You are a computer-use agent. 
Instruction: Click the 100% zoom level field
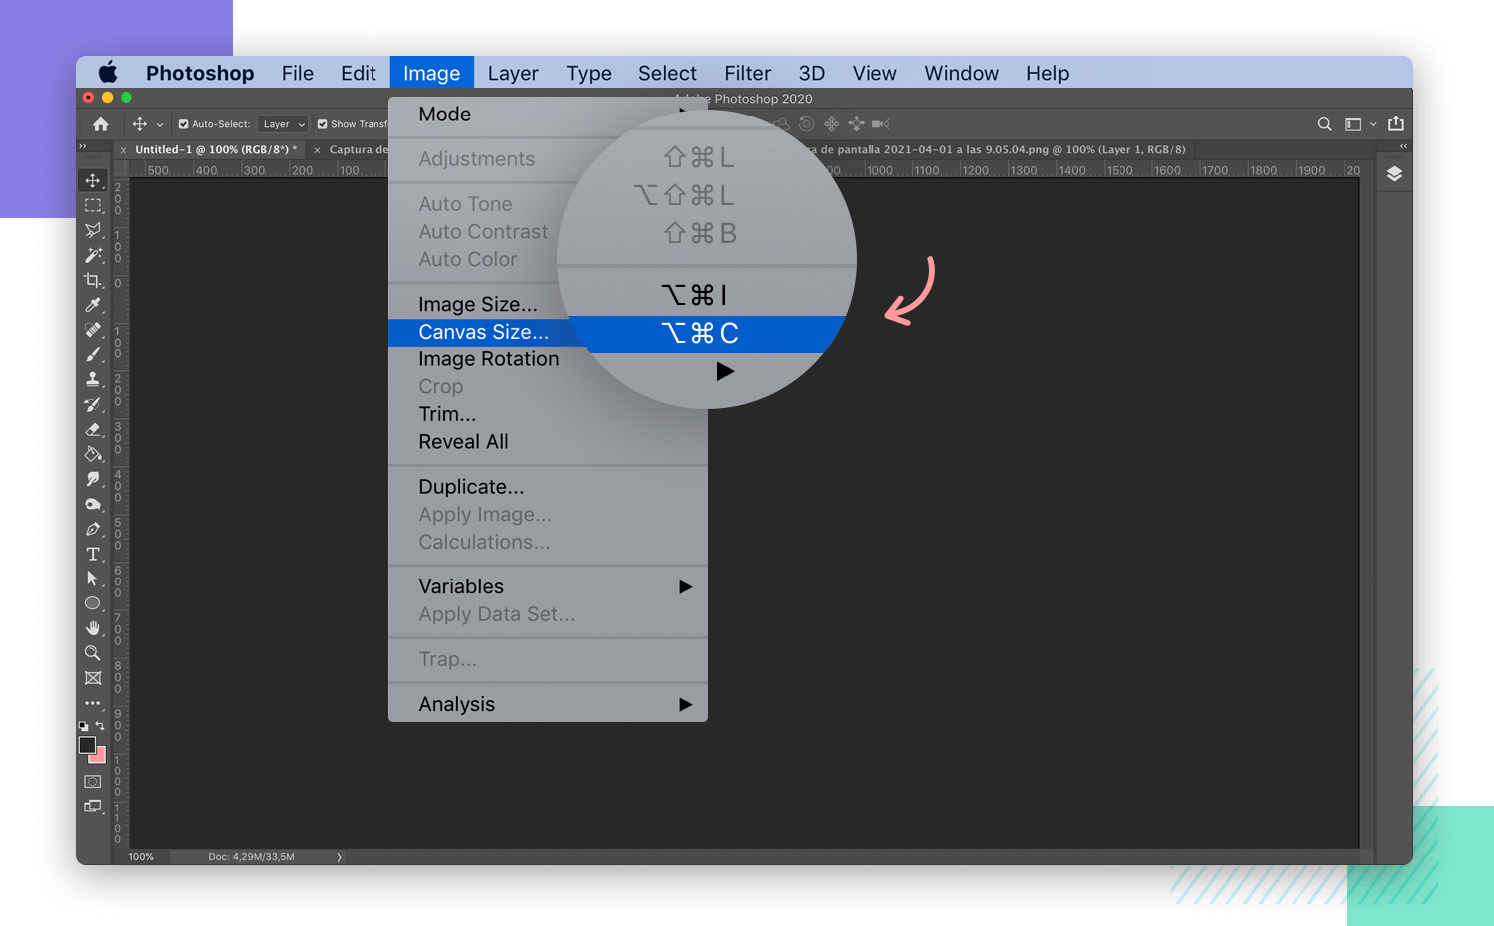141,856
